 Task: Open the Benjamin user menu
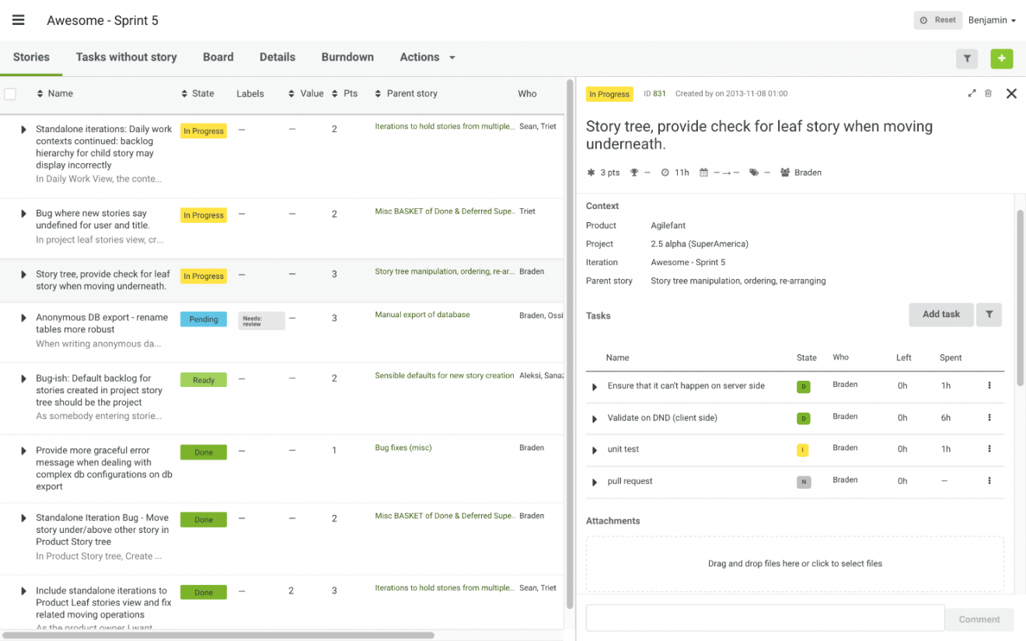(x=991, y=20)
